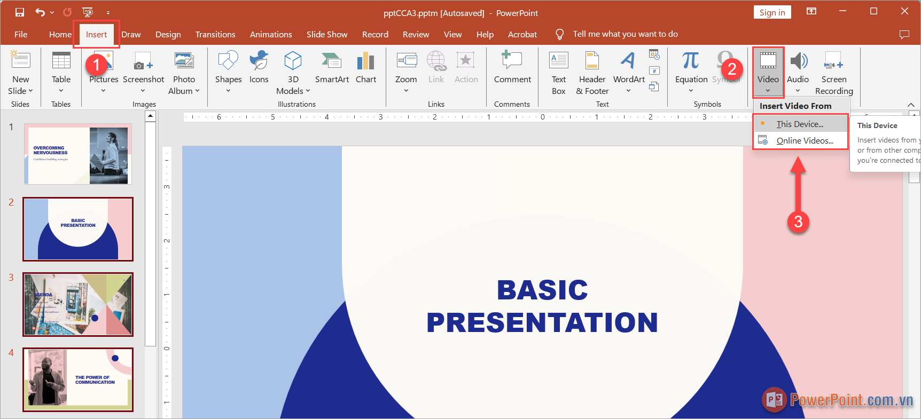
Task: Click the Screenshot camera icon
Action: point(143,60)
